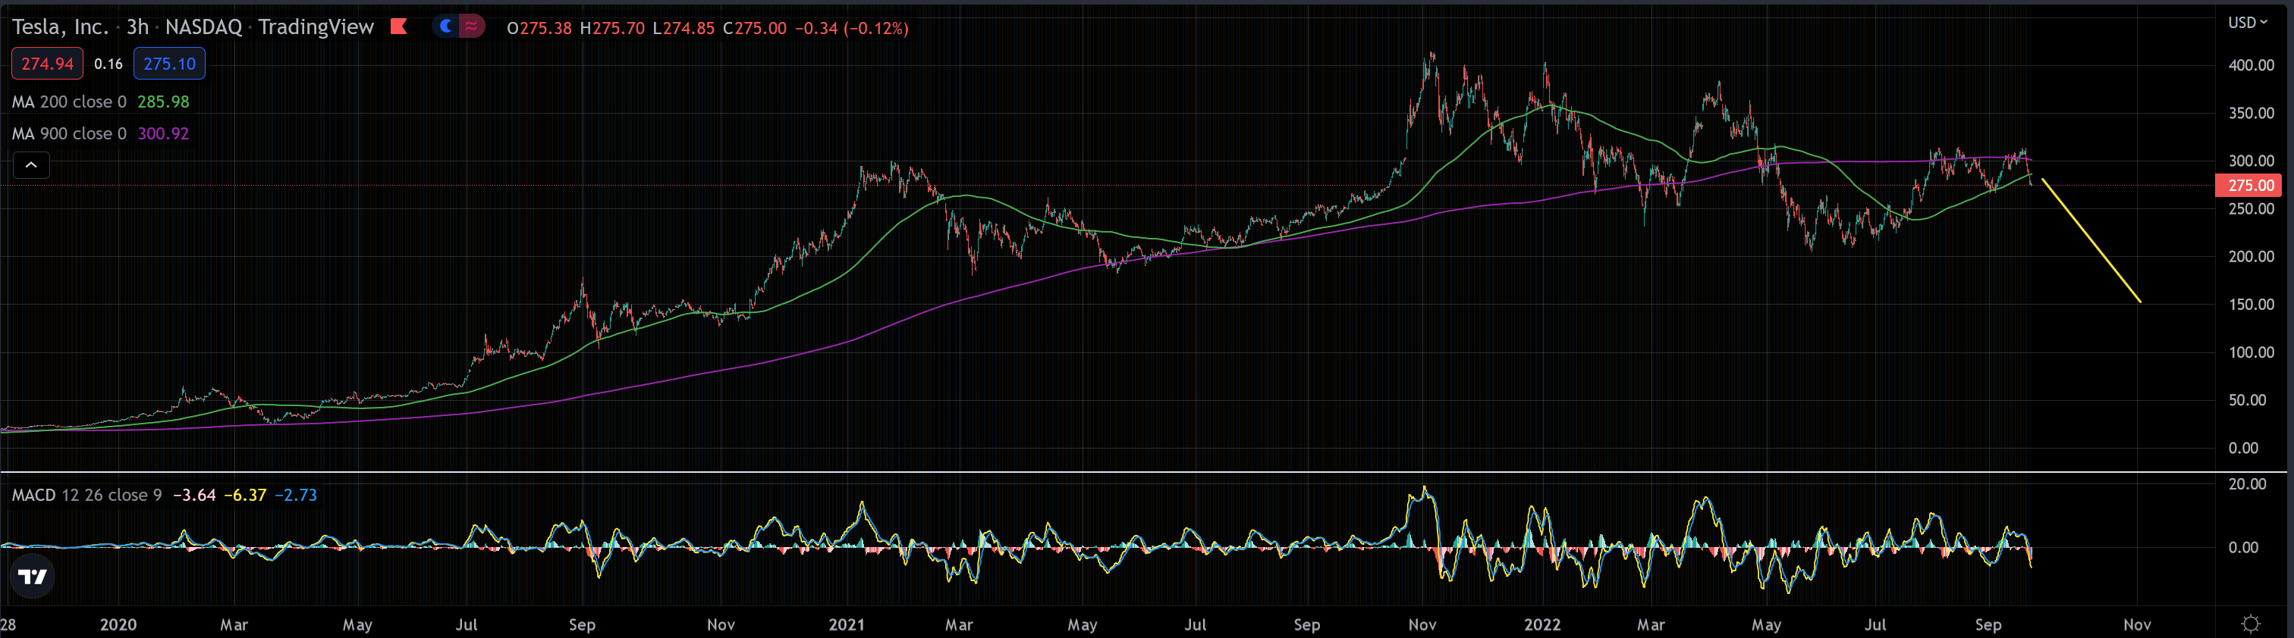
Task: Click the L274.85 low value in OHLC
Action: tap(683, 29)
